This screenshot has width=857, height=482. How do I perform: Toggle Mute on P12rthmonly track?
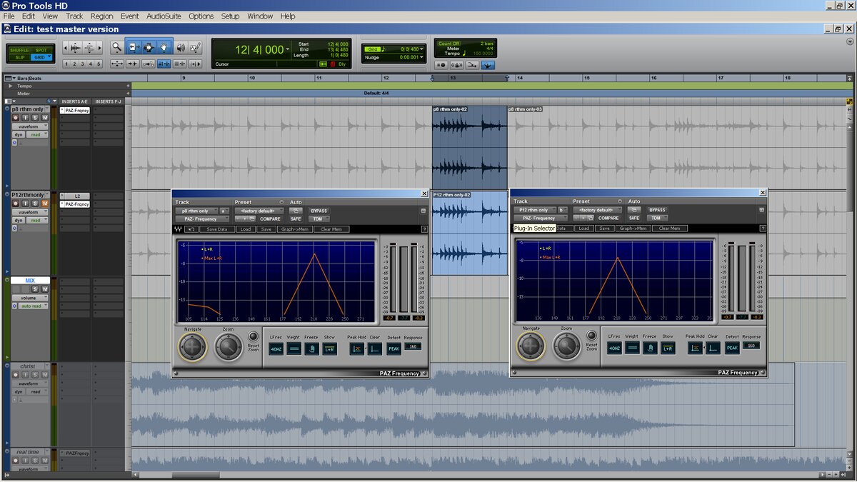tap(44, 204)
